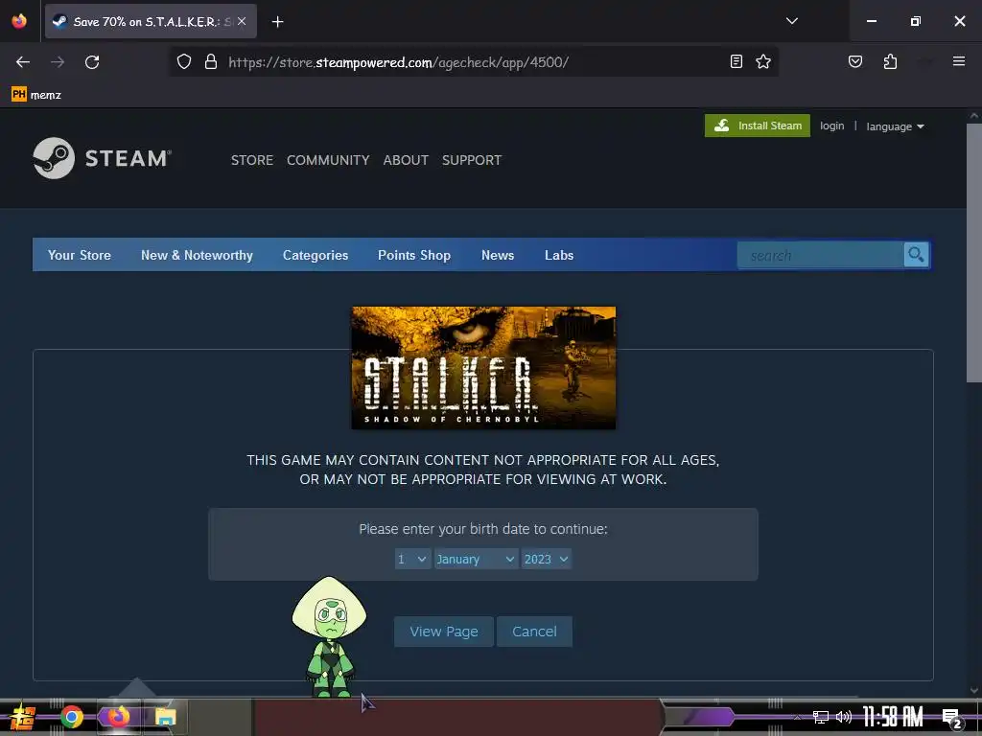Click the Firefox icon beside the tab strip

pos(19,21)
